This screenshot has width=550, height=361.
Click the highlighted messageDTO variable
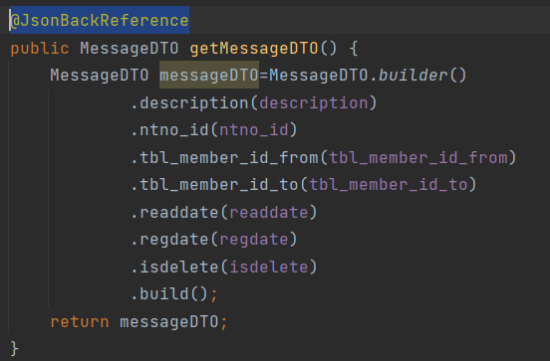click(209, 76)
